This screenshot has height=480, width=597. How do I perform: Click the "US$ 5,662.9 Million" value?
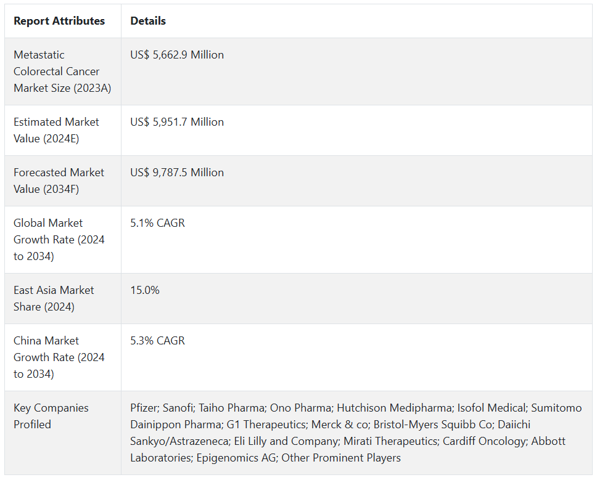(177, 55)
